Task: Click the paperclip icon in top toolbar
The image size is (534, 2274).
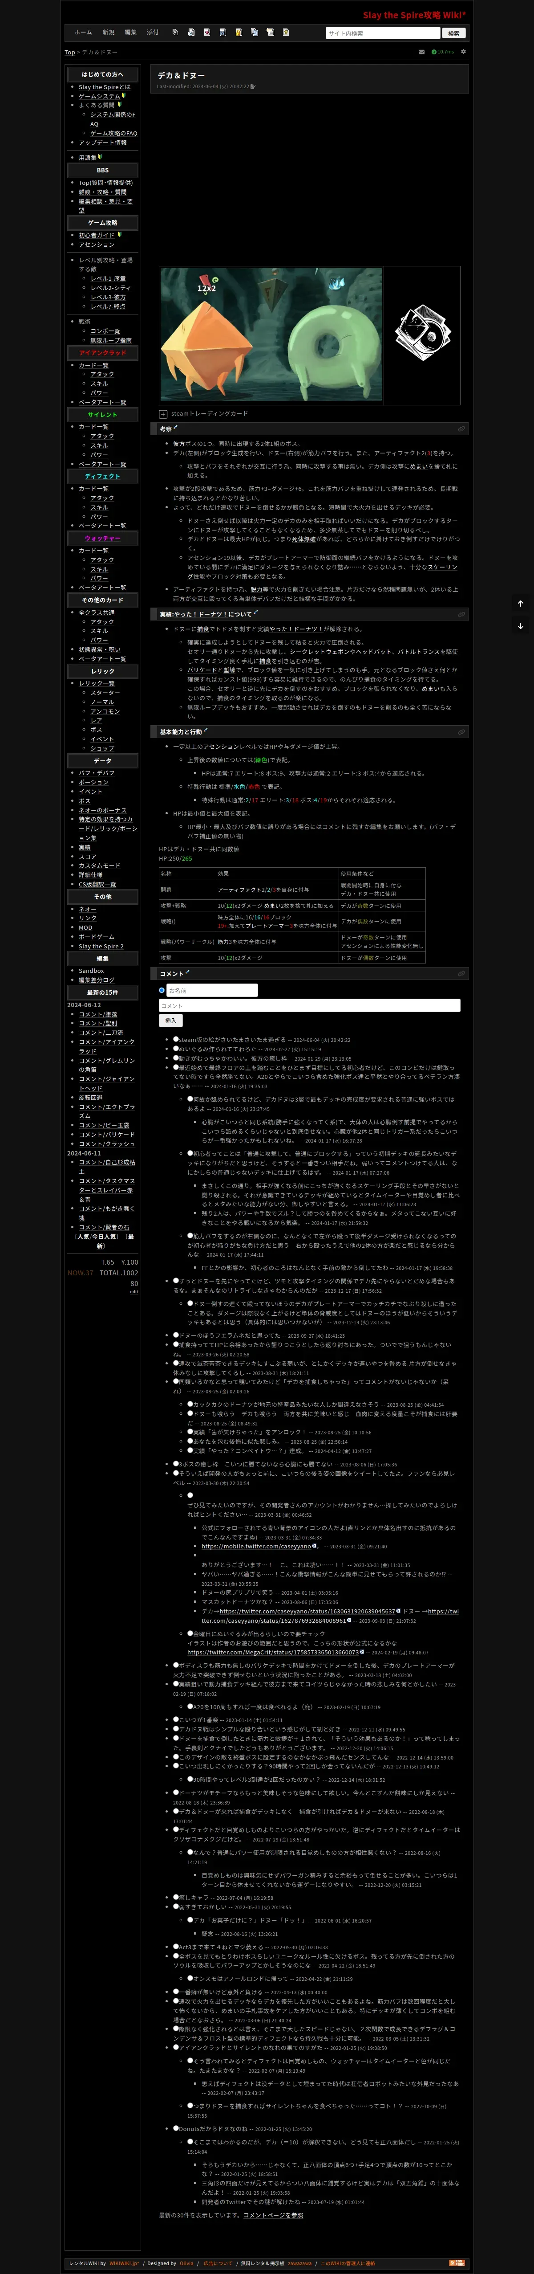Action: click(174, 33)
